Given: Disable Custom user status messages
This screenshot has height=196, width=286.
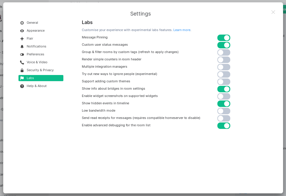Looking at the screenshot, I should tap(224, 45).
